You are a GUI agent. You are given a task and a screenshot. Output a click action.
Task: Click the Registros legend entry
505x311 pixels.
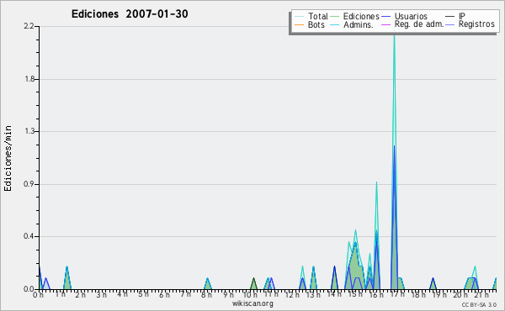coord(470,24)
